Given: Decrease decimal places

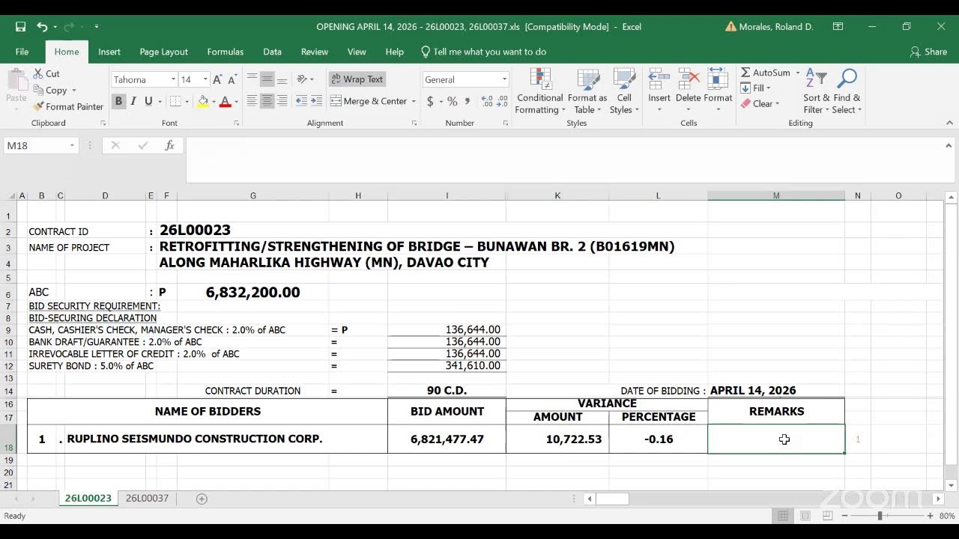Looking at the screenshot, I should [503, 101].
